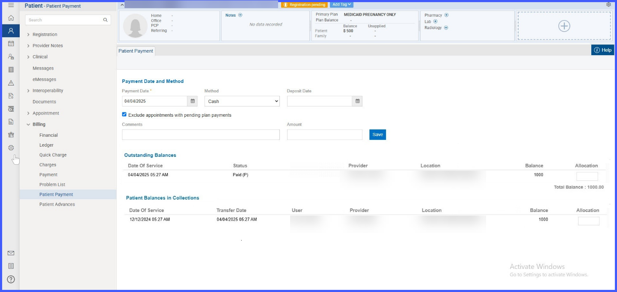Click the Help button
This screenshot has height=292, width=617.
click(x=603, y=50)
